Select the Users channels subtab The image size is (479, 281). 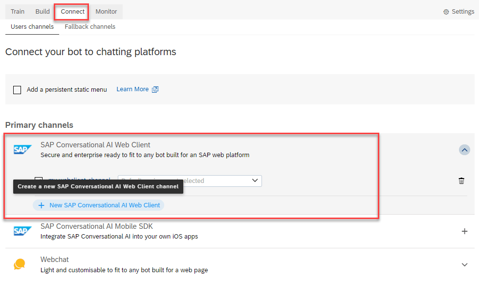[x=32, y=27]
